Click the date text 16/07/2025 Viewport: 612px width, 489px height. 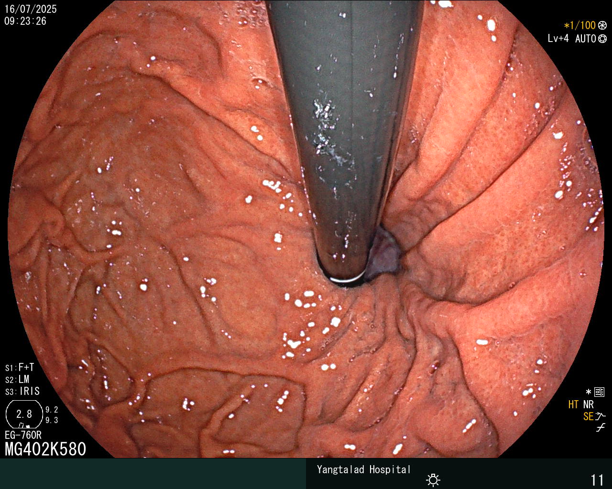pyautogui.click(x=31, y=9)
